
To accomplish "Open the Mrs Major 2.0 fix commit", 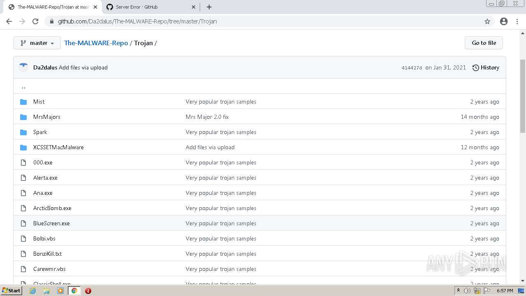I will [207, 117].
